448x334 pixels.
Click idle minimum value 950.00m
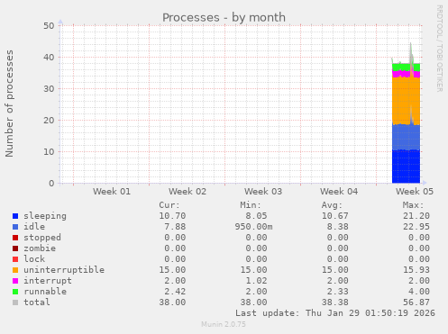tap(253, 227)
